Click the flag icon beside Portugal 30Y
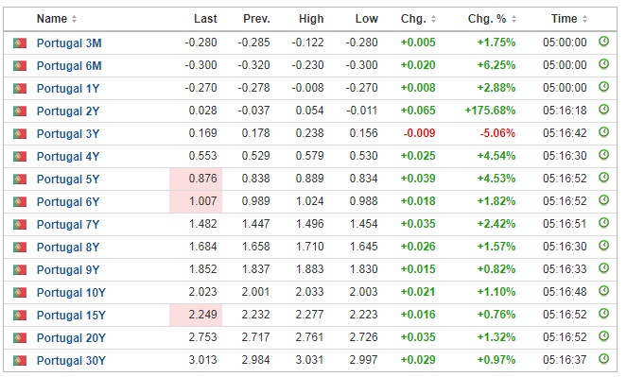627x377 pixels. coord(20,360)
